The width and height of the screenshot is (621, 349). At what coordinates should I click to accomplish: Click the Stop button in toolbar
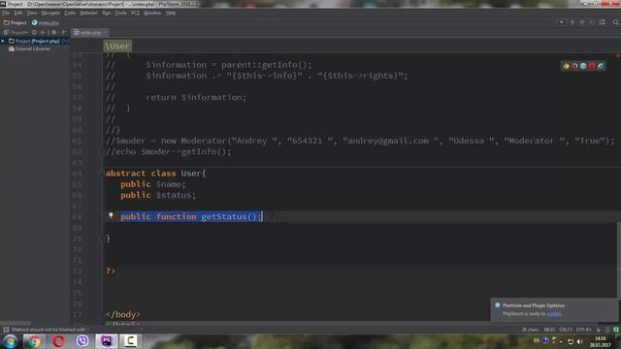point(592,22)
